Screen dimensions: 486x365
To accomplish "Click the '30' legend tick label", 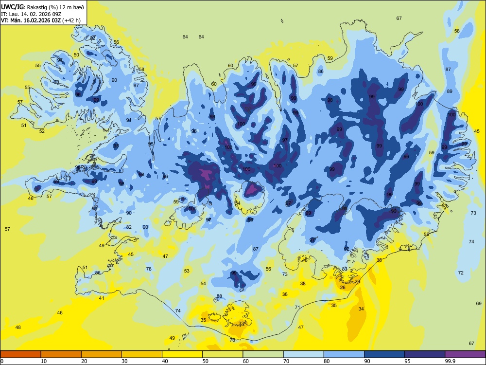I will [x=124, y=361].
